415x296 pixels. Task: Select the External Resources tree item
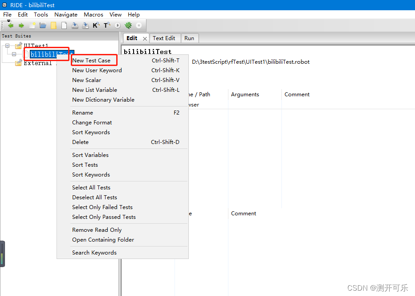click(x=40, y=63)
